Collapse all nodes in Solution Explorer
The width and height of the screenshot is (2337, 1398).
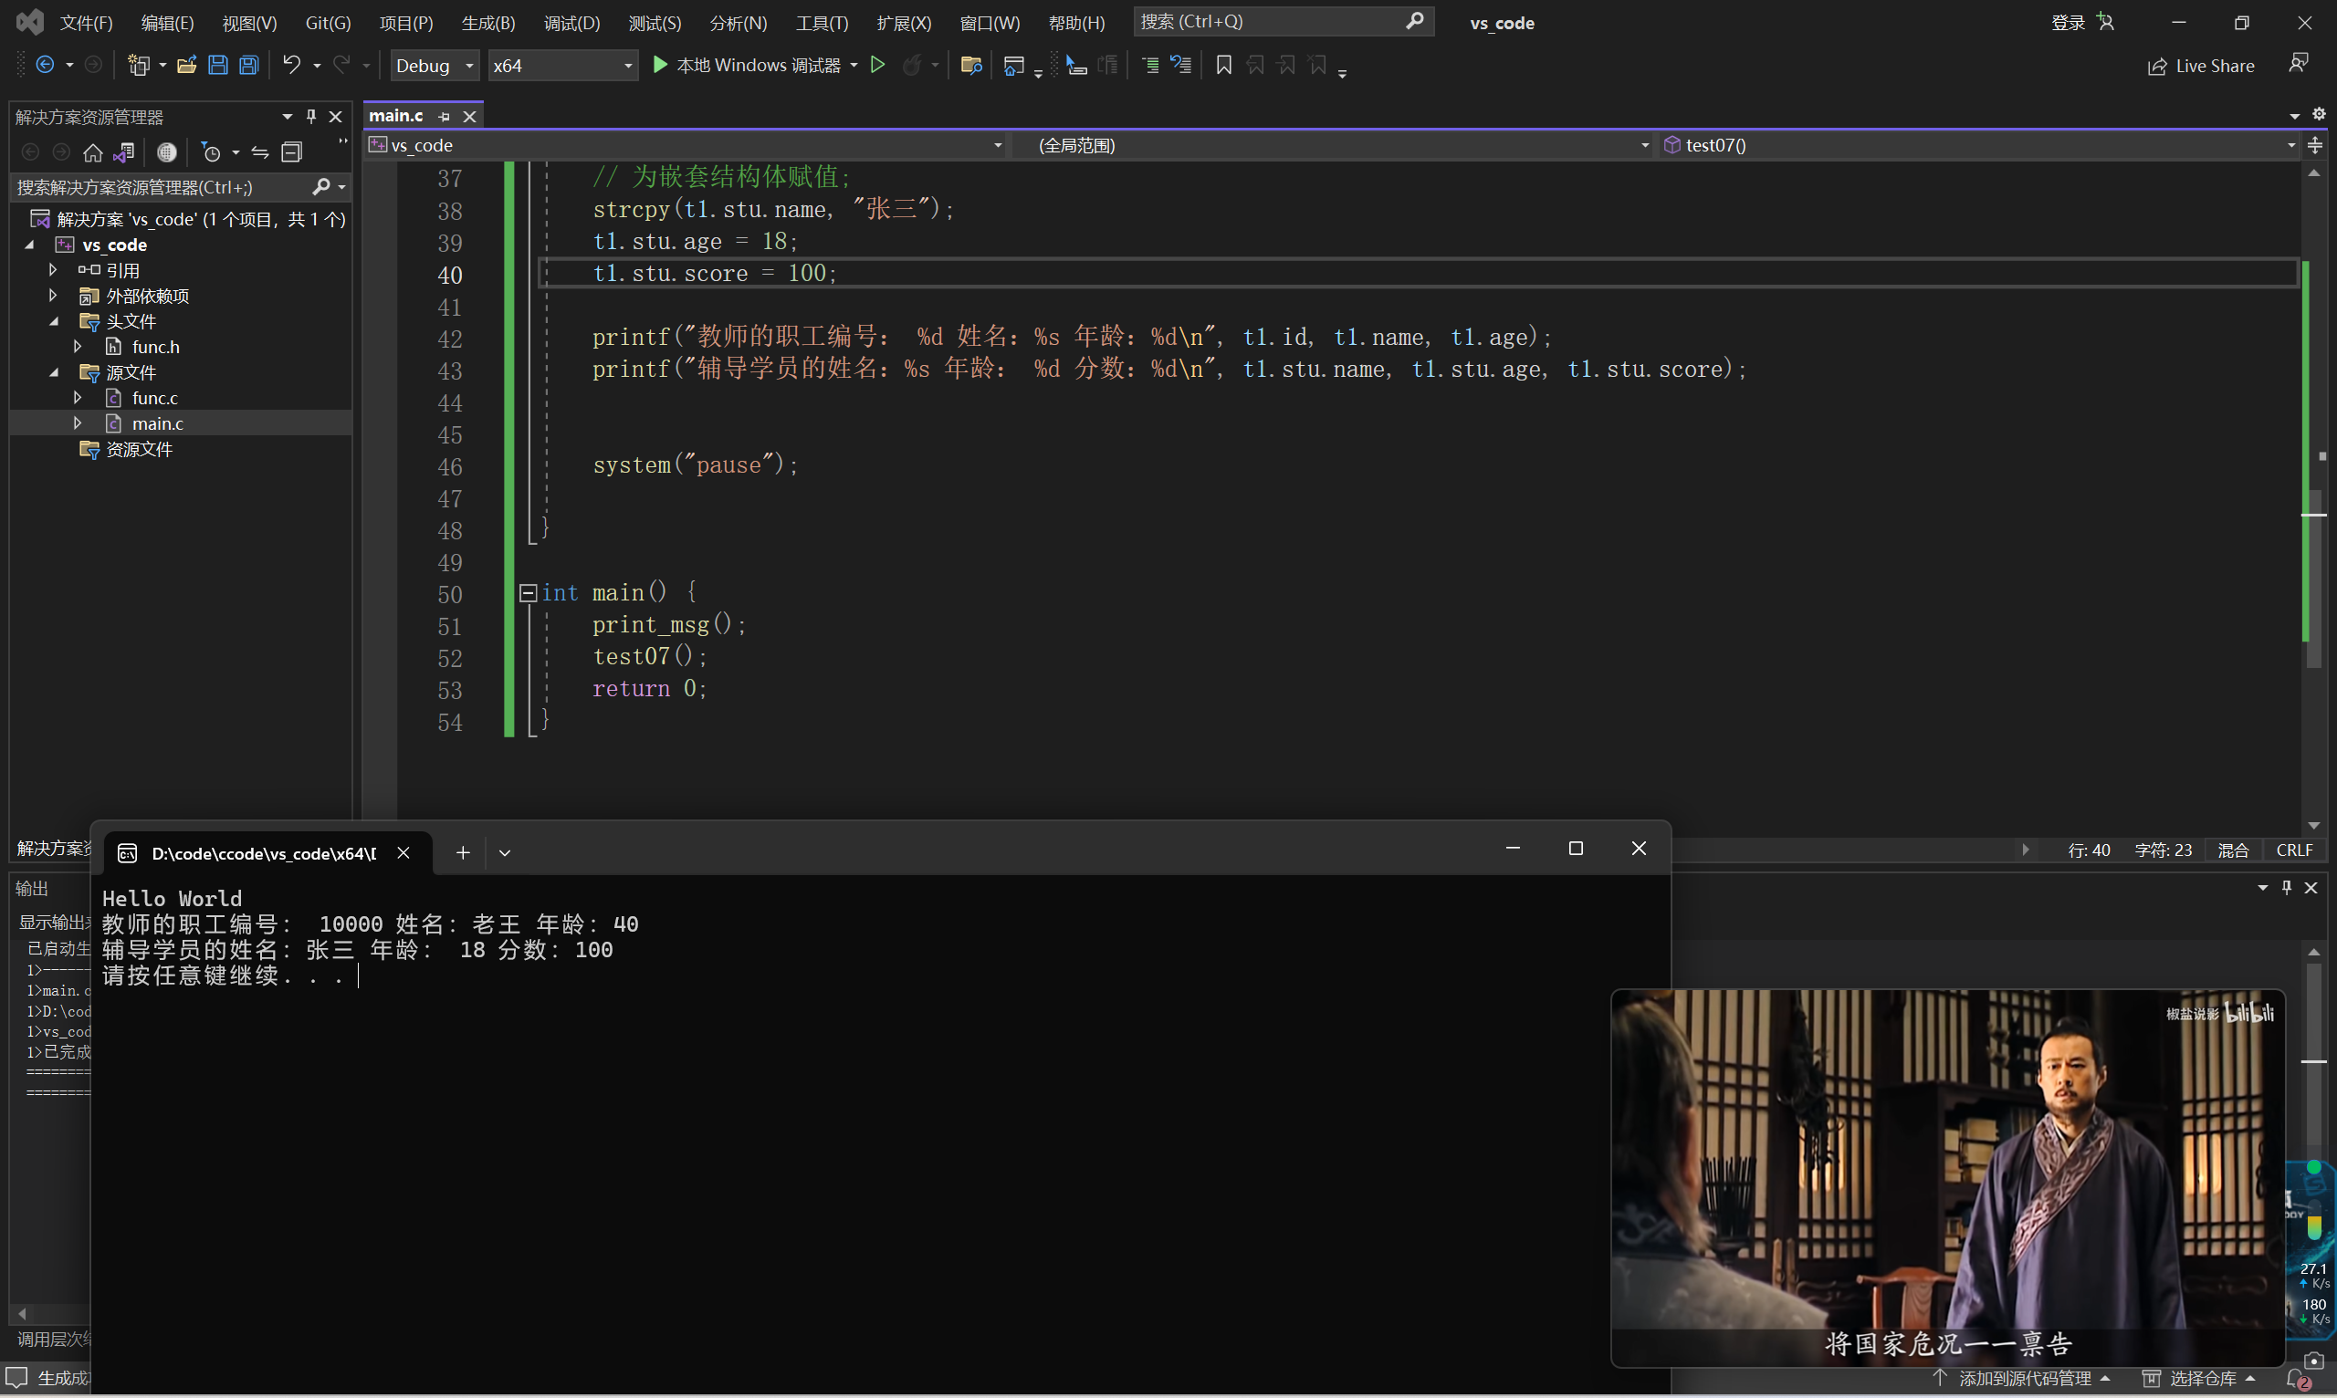tap(292, 152)
